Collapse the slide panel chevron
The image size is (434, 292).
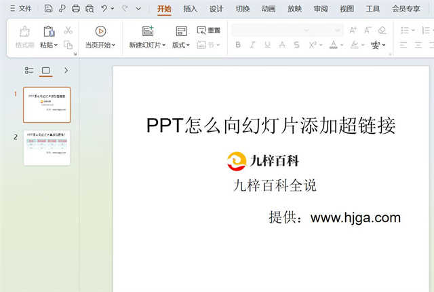(66, 71)
